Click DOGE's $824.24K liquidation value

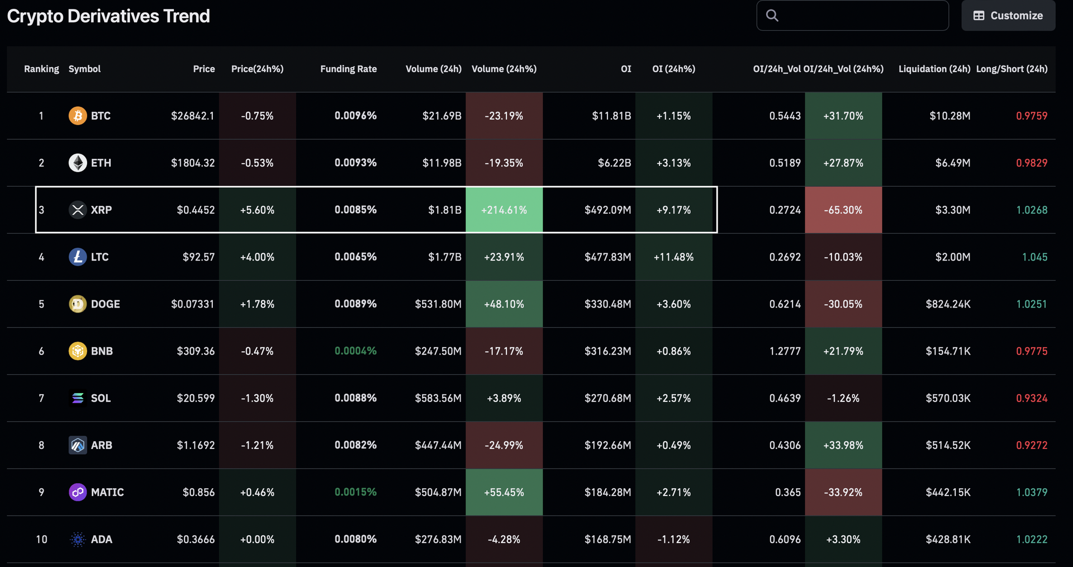click(x=948, y=304)
